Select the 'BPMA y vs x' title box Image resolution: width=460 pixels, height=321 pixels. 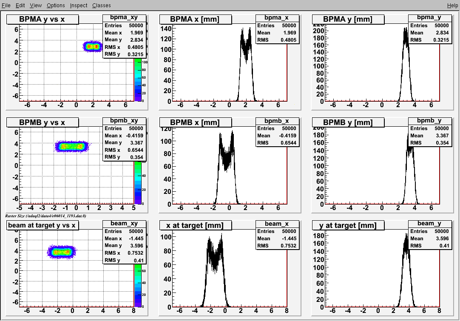coord(43,20)
